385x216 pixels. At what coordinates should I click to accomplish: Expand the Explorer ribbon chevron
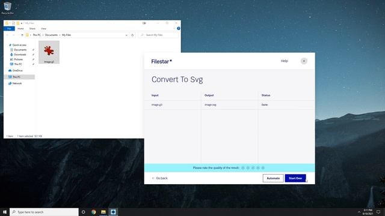pos(174,28)
